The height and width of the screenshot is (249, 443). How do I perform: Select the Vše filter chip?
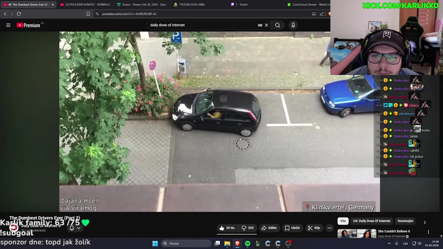[x=343, y=221]
